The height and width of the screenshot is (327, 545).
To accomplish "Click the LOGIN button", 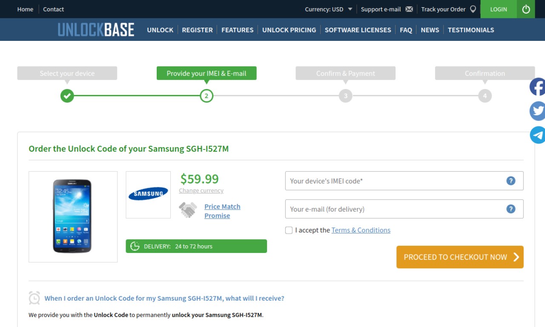I will 499,9.
